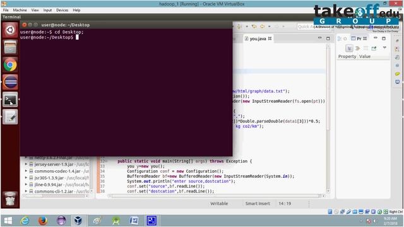This screenshot has width=404, height=227.
Task: Toggle pin to selection in Properties view
Action: 374,48
